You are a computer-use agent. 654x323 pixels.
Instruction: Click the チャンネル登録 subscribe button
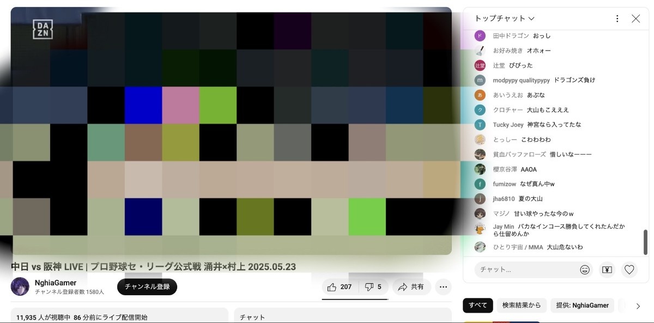147,287
